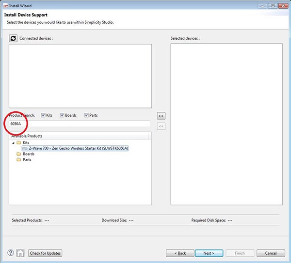Cancel the Install Wizard
This screenshot has width=291, height=263.
click(x=271, y=253)
